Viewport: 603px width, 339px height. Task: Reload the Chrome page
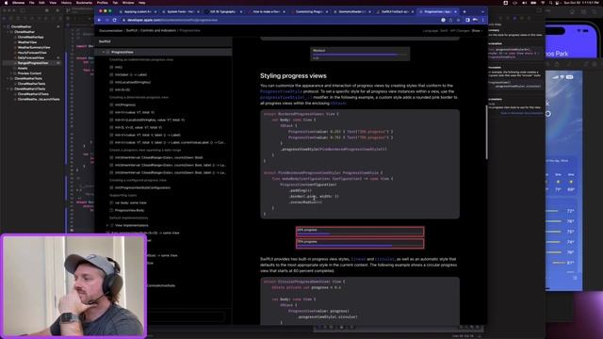point(114,20)
